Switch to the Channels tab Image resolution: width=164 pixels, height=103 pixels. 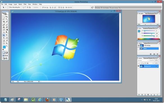pyautogui.click(x=146, y=58)
